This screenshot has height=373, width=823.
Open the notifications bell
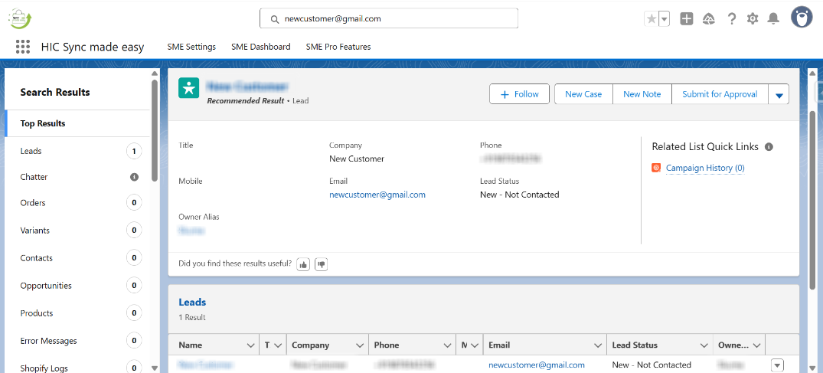coord(773,19)
